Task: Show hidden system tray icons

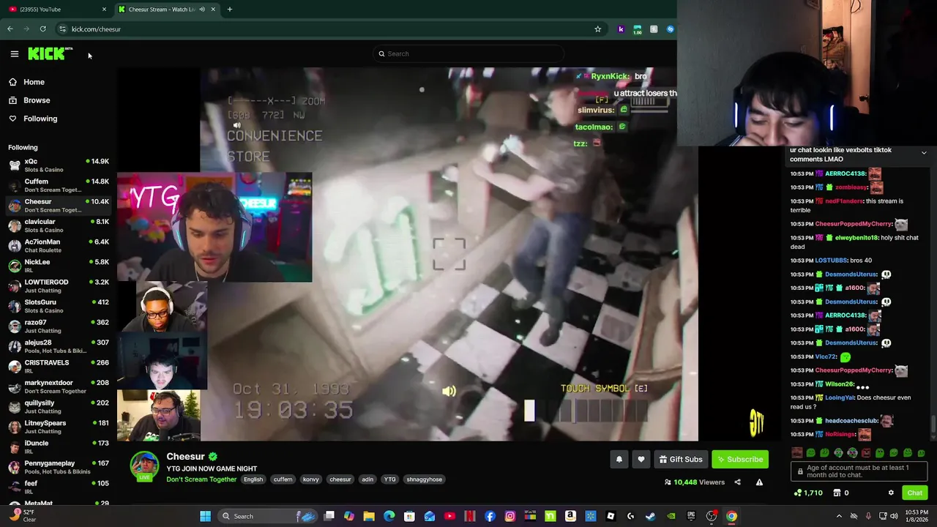Action: coord(839,516)
